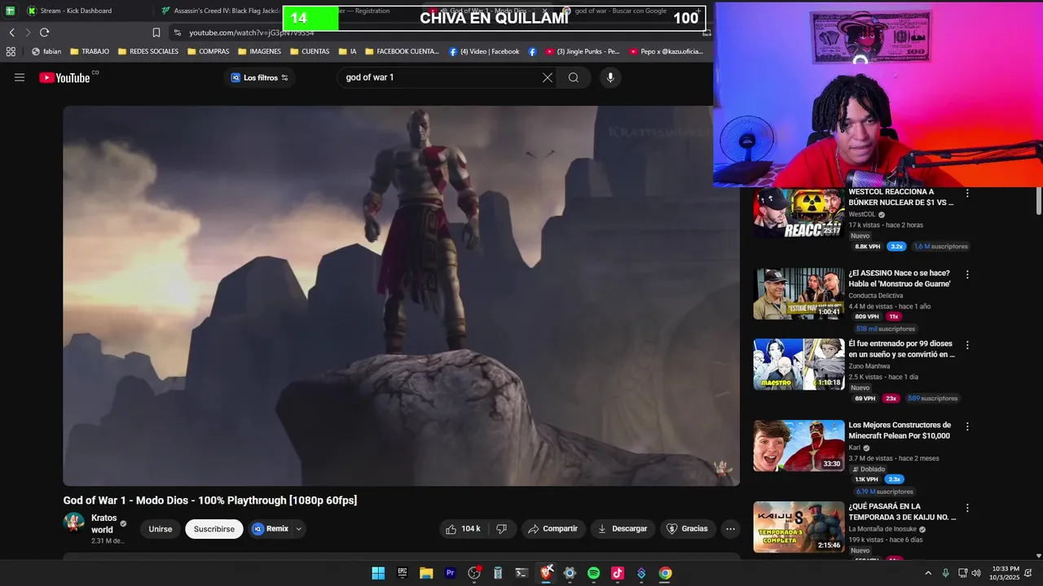
Task: Click the magnifier search button
Action: pyautogui.click(x=574, y=77)
